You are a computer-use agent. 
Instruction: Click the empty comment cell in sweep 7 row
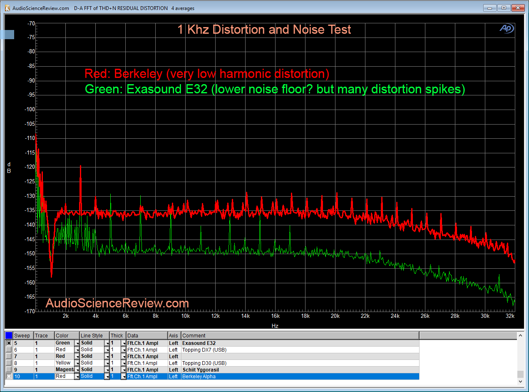(x=300, y=356)
